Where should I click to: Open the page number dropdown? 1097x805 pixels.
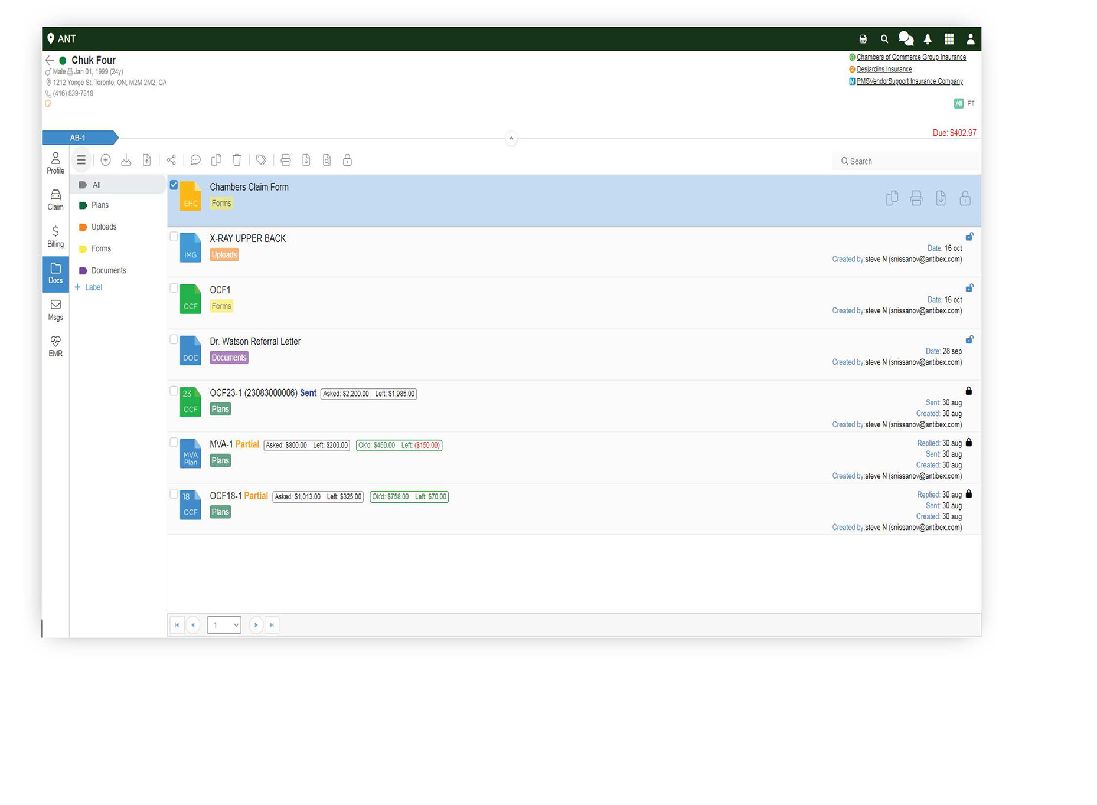pyautogui.click(x=224, y=625)
